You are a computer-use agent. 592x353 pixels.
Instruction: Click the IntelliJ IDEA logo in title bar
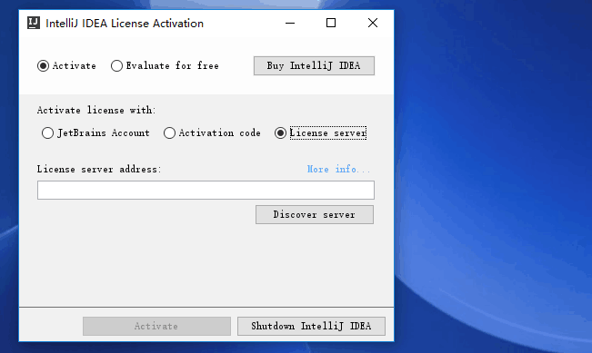(34, 23)
